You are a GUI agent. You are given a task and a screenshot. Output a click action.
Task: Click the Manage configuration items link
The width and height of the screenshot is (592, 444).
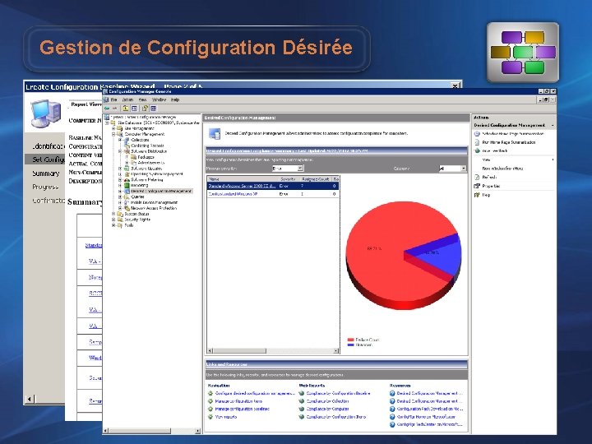pyautogui.click(x=238, y=401)
